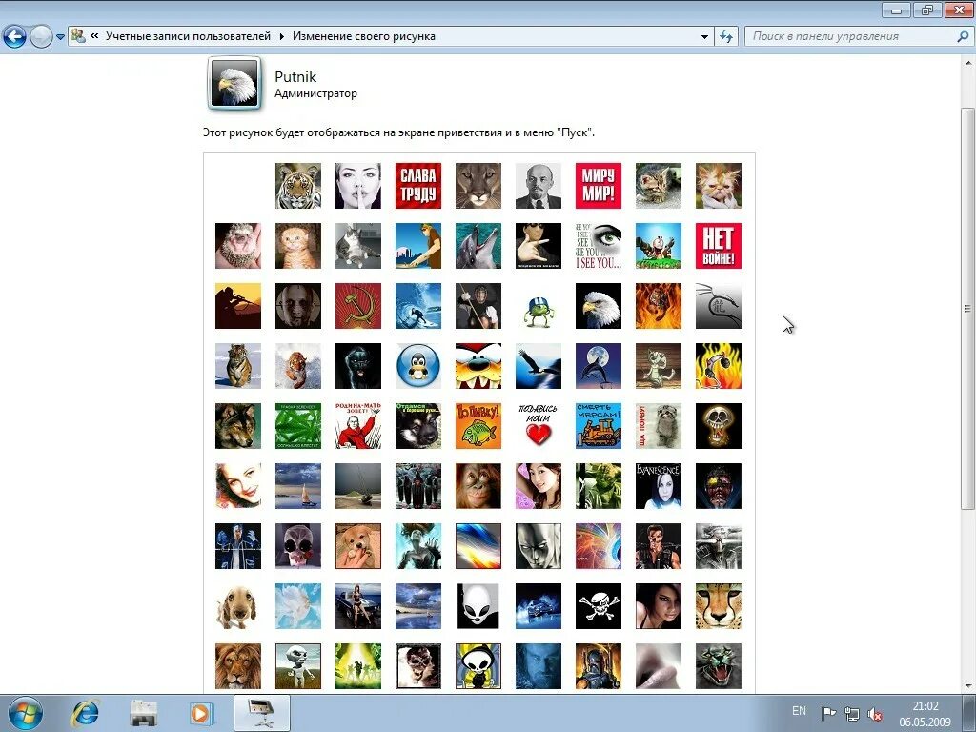Switch the EN input language indicator
The height and width of the screenshot is (732, 976).
click(800, 711)
